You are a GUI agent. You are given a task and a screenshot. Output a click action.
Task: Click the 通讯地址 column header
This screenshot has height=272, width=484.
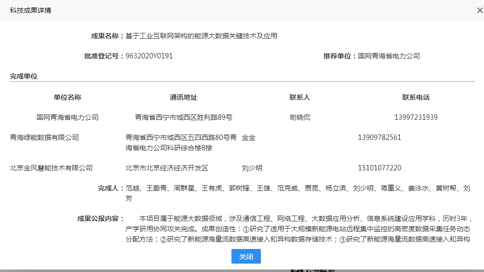[184, 97]
